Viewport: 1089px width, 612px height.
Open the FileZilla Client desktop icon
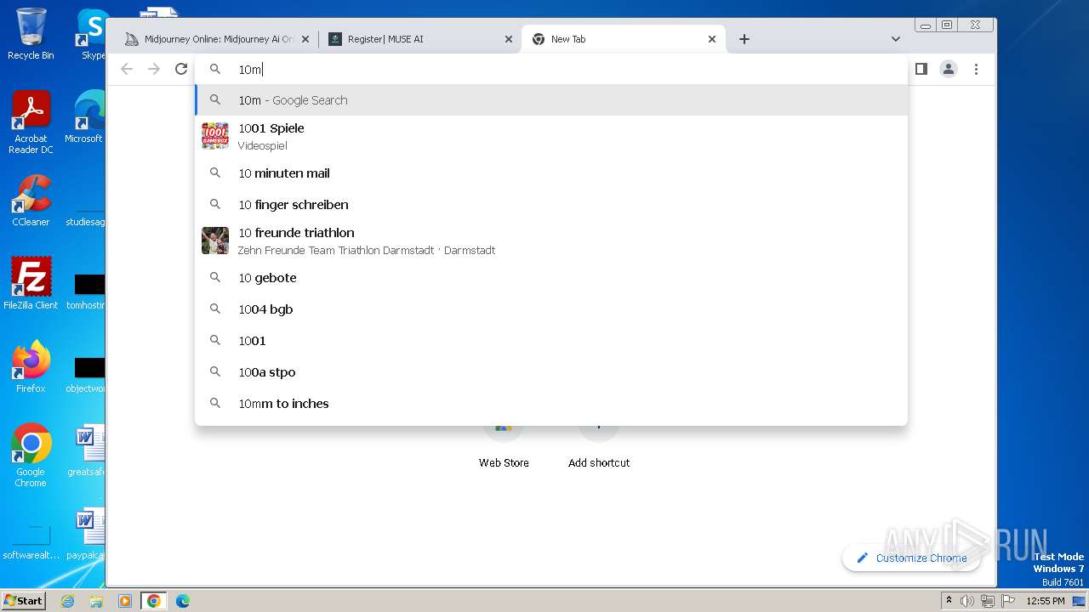(31, 284)
